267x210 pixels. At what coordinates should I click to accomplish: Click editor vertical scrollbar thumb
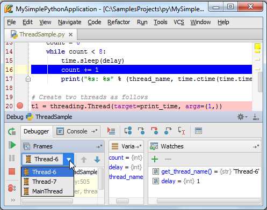point(261,82)
